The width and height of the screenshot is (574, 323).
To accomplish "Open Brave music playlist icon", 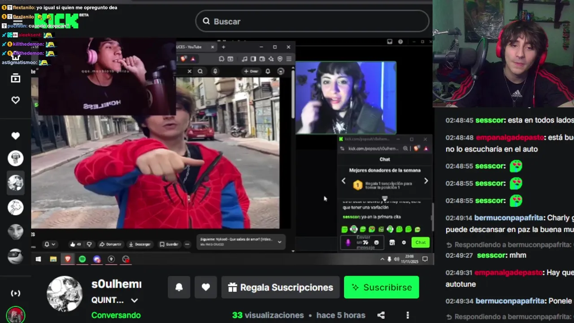I will (244, 59).
